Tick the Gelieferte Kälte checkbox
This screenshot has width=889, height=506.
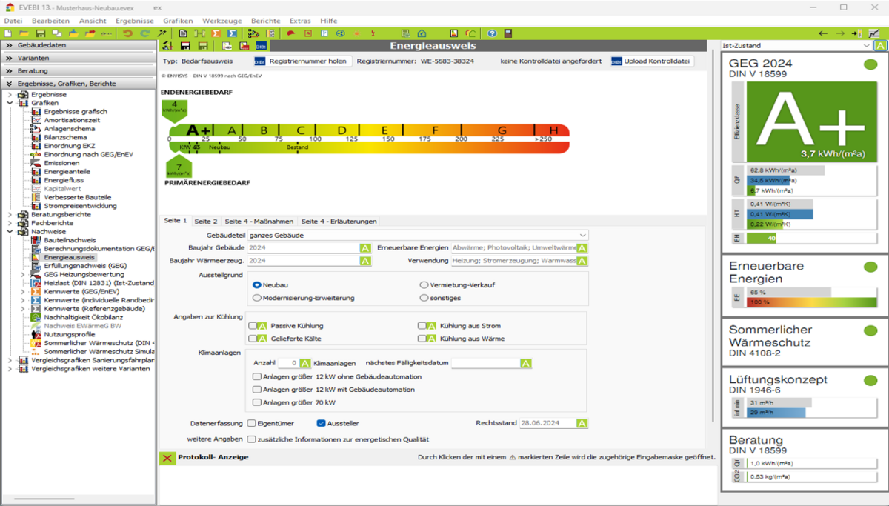(253, 339)
